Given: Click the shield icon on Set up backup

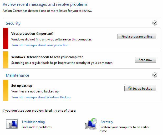Looking at the screenshot, I should pos(130,88).
